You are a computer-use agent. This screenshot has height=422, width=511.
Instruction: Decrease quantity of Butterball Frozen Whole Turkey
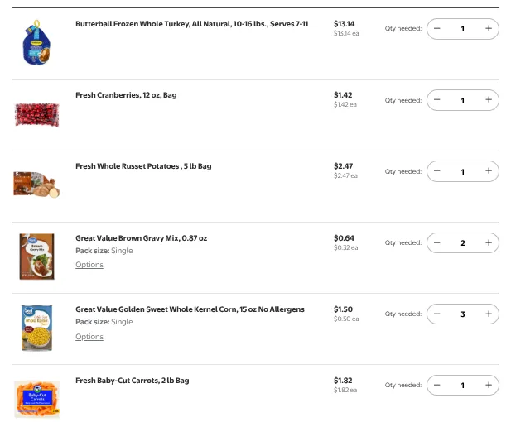[x=437, y=29]
